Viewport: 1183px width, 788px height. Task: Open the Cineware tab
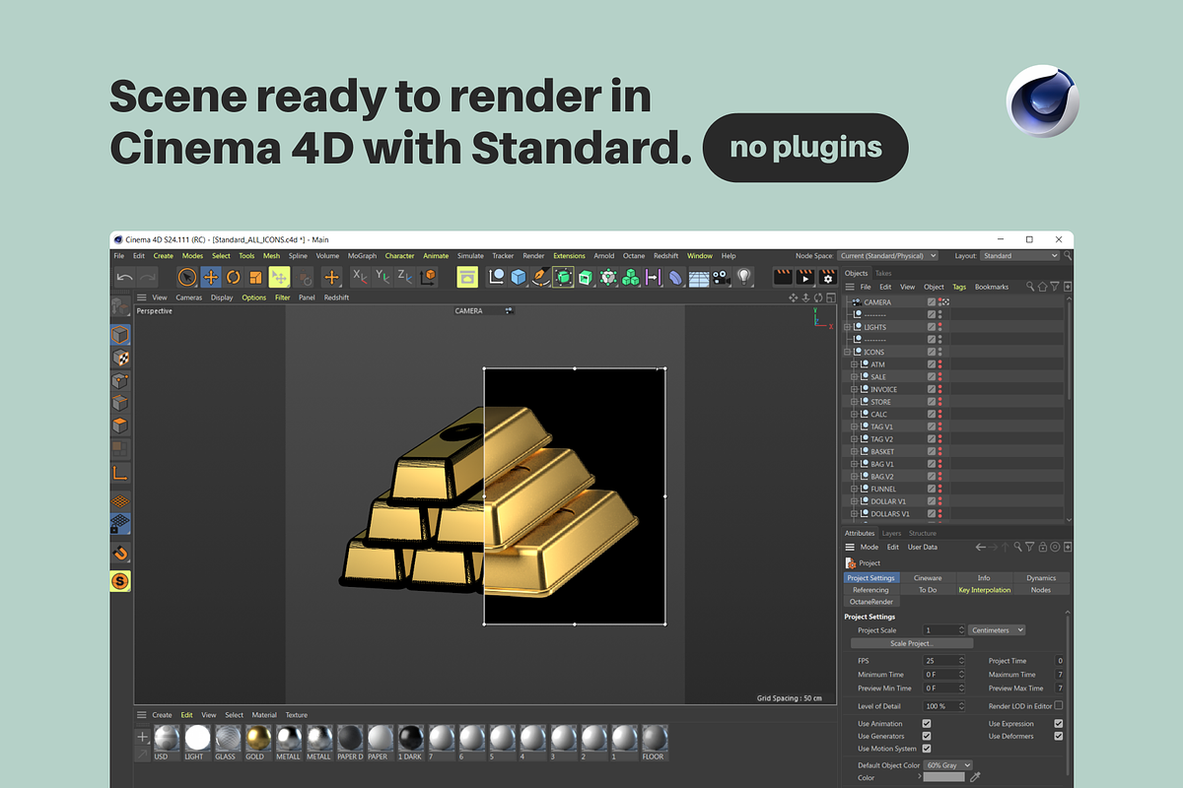[x=928, y=578]
